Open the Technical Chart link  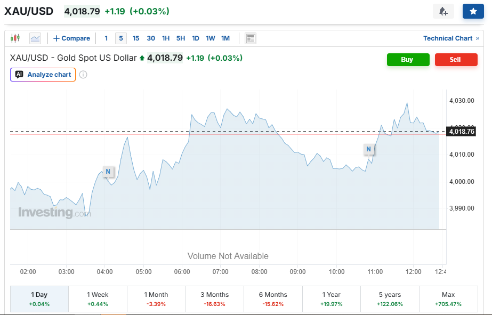click(451, 38)
